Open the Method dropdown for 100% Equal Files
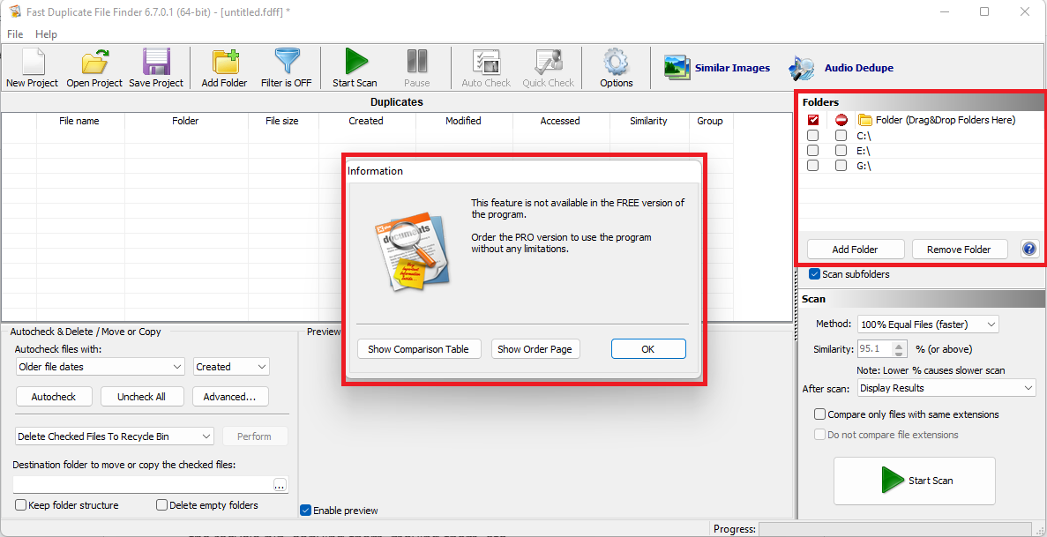Image resolution: width=1047 pixels, height=537 pixels. pos(928,324)
